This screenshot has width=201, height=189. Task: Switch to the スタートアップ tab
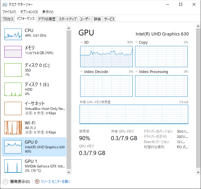68,19
